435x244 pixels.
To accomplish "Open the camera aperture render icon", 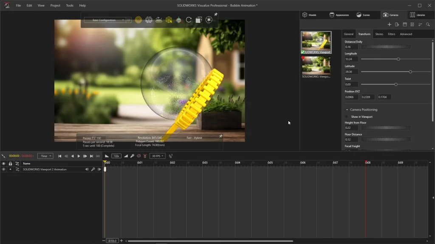I will 209,20.
